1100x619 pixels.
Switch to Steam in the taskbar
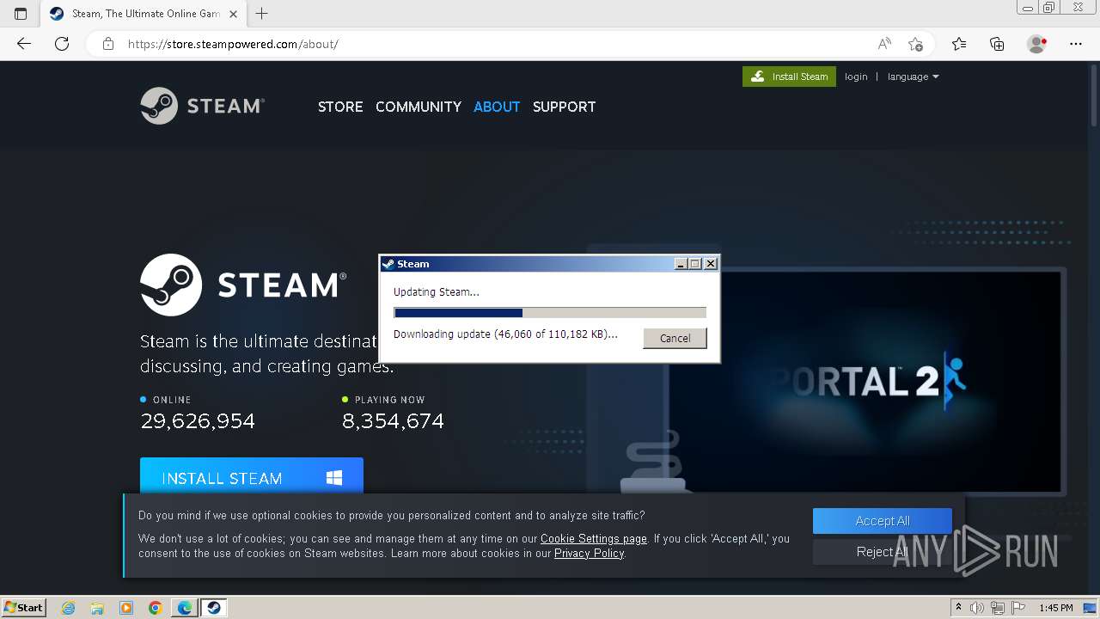click(214, 608)
